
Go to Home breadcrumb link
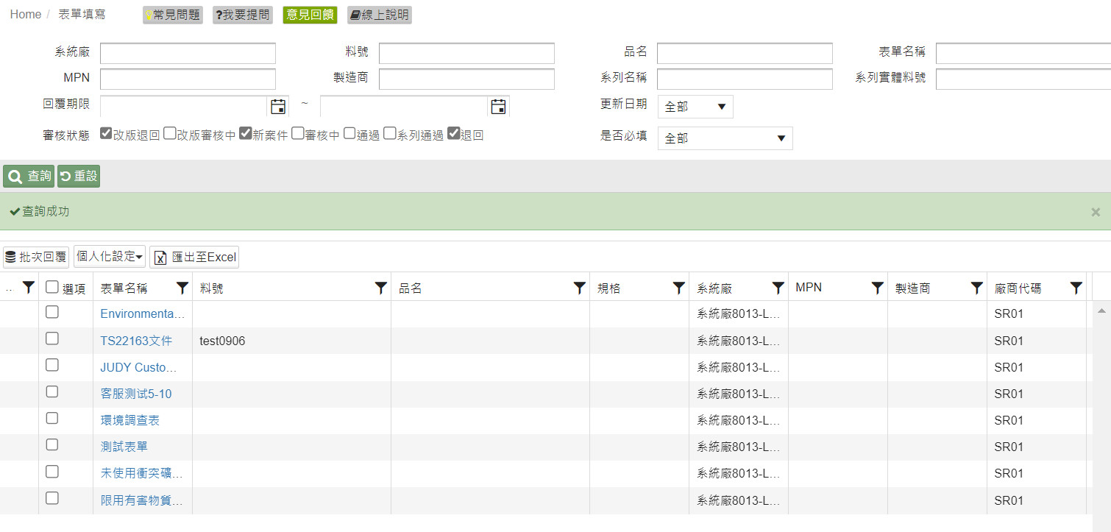26,15
